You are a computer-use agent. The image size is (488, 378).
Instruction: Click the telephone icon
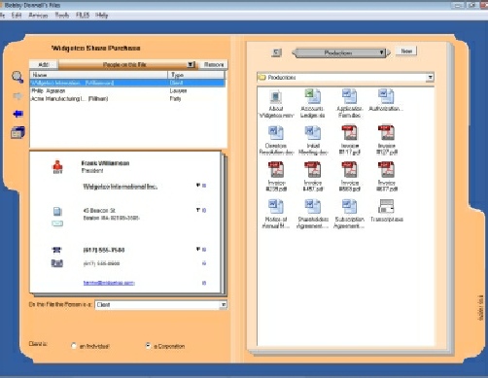click(57, 250)
